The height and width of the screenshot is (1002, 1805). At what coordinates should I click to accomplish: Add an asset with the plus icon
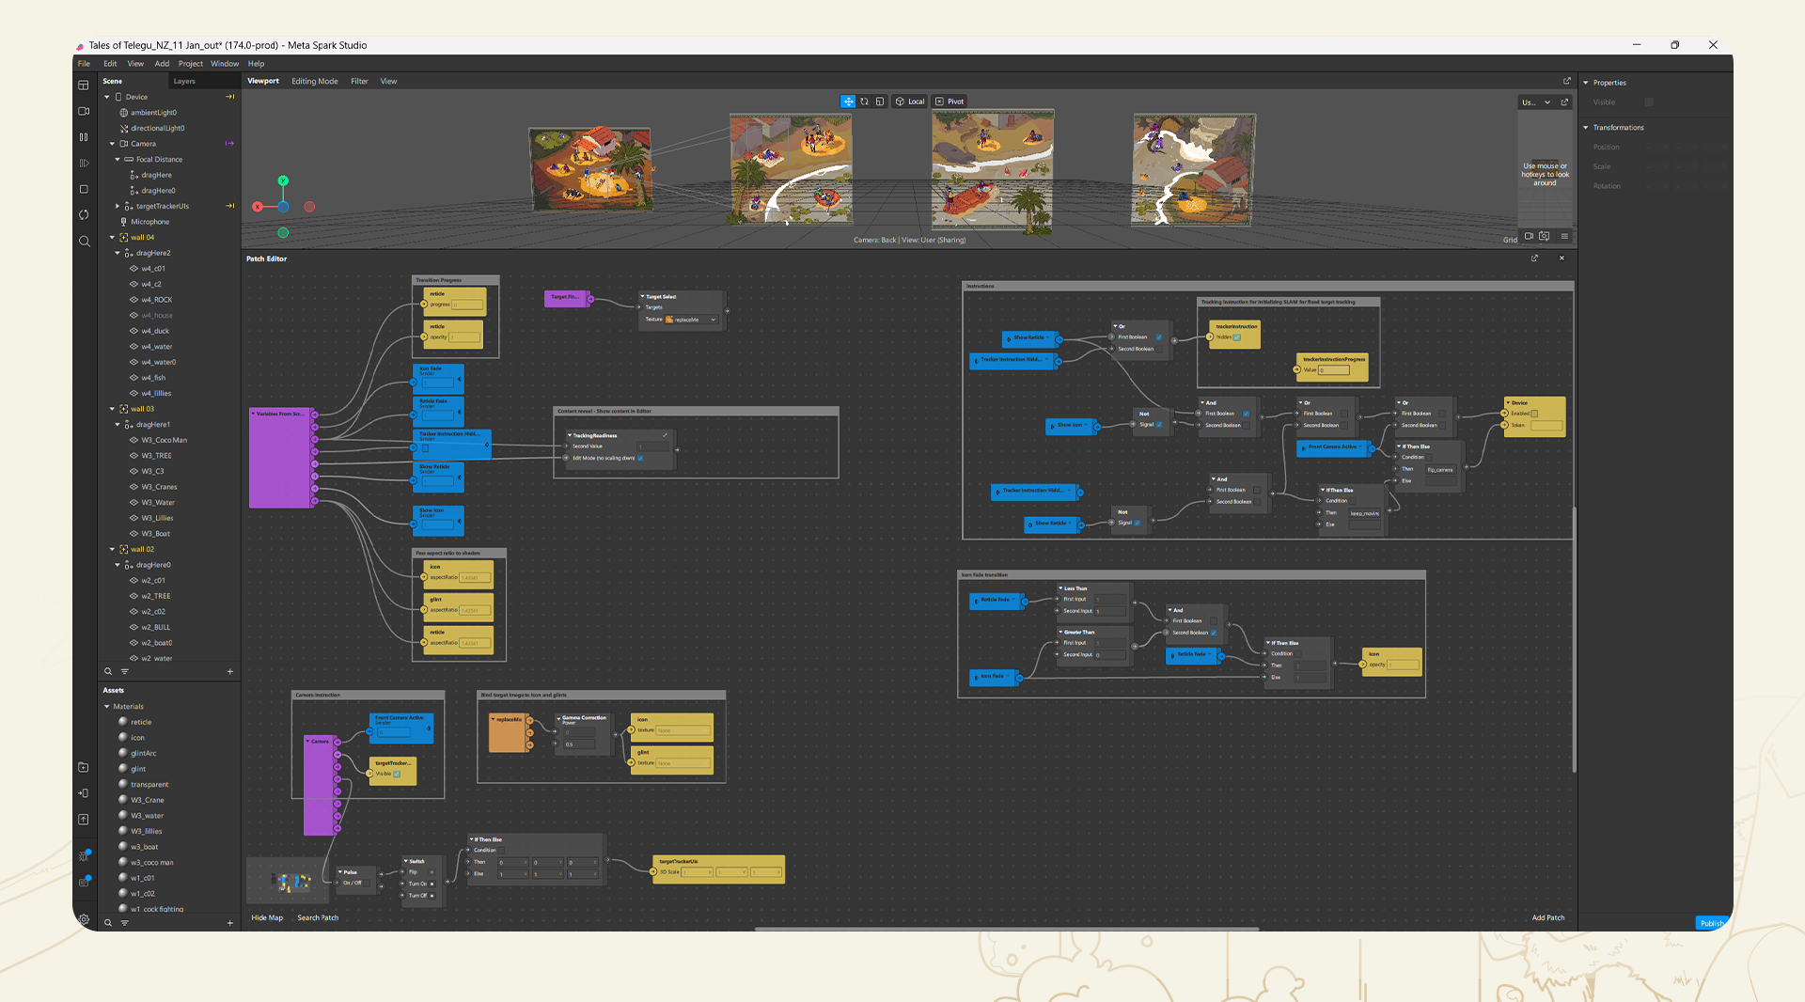pos(229,923)
